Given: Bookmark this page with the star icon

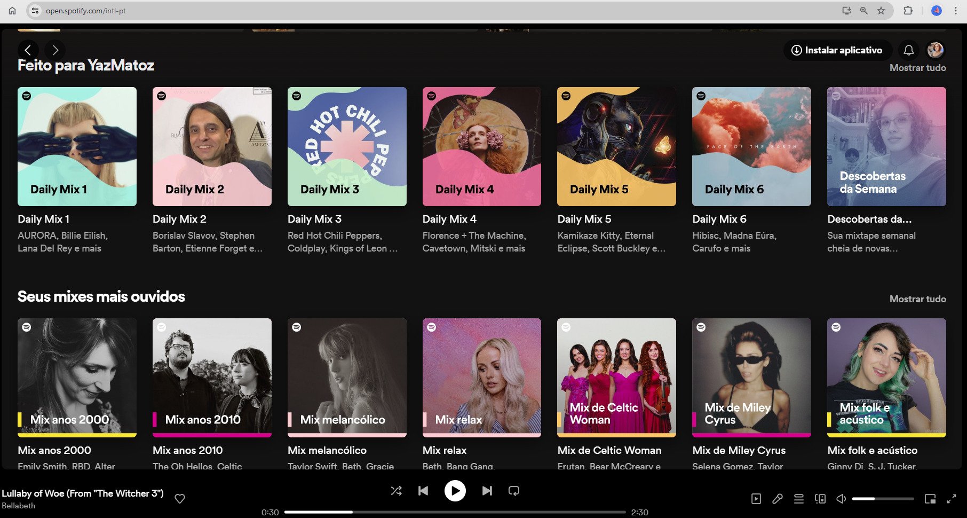Looking at the screenshot, I should click(881, 11).
